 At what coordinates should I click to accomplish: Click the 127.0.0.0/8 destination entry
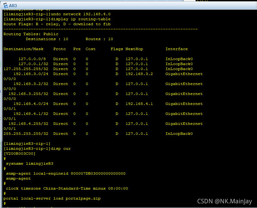[x=32, y=59]
